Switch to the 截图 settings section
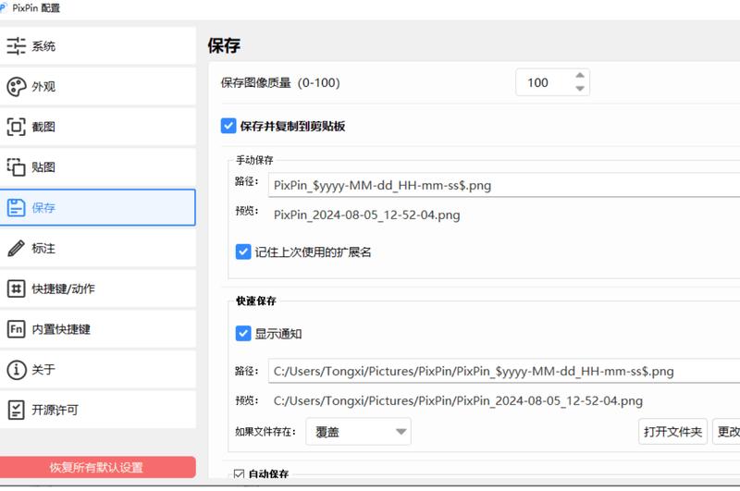Screen dimensions: 740x491 [x=98, y=127]
